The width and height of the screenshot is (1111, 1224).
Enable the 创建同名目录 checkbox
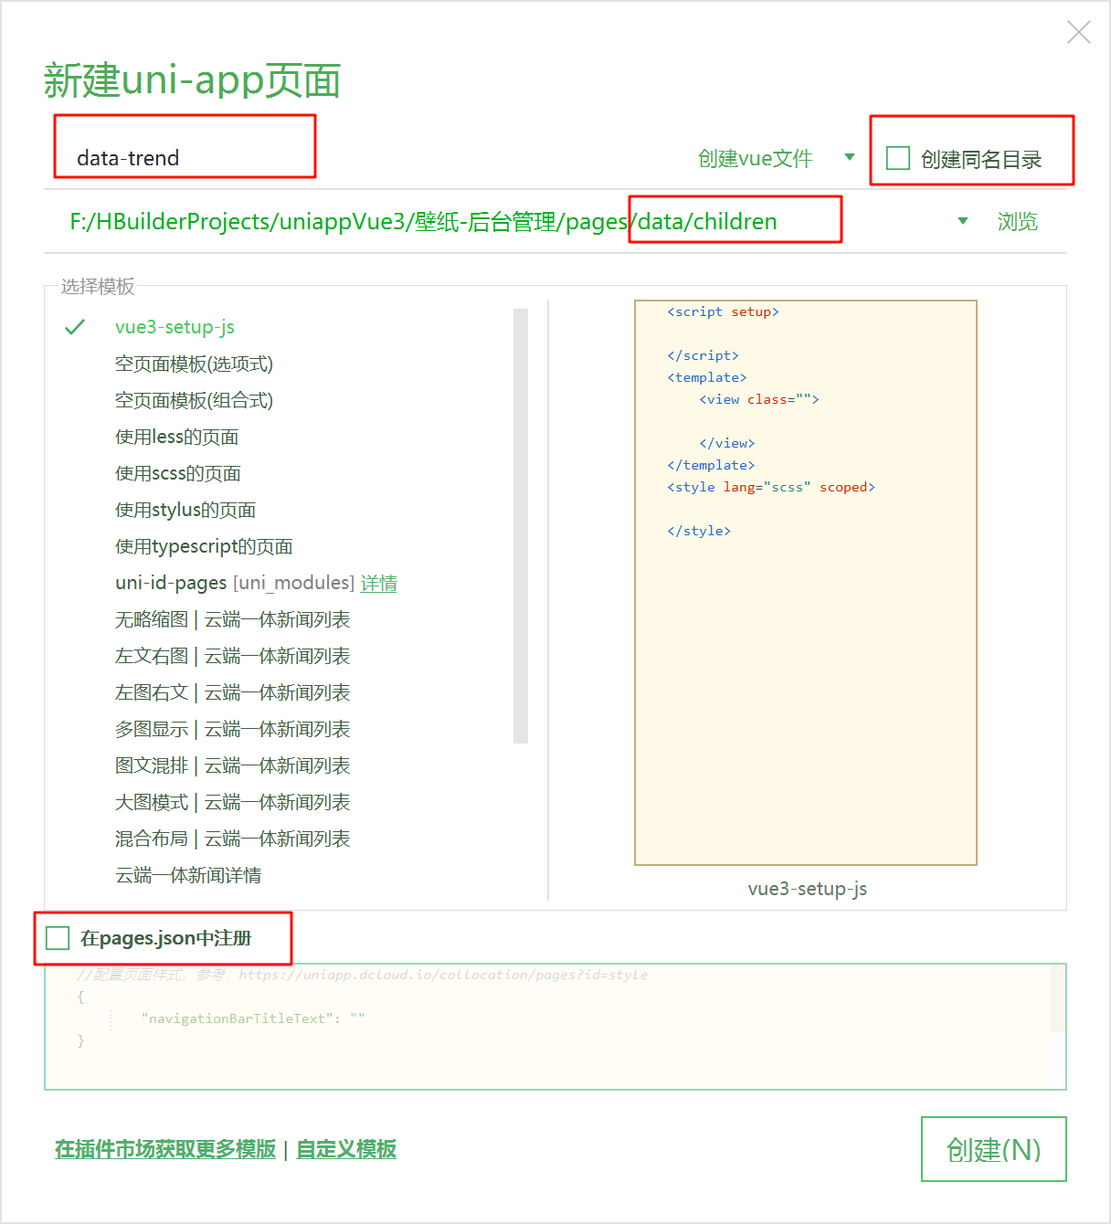click(x=898, y=158)
